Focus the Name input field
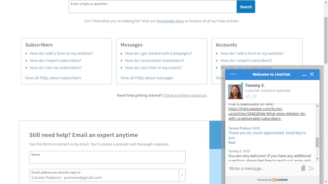Viewport: 328px width, 184px height. tap(107, 157)
